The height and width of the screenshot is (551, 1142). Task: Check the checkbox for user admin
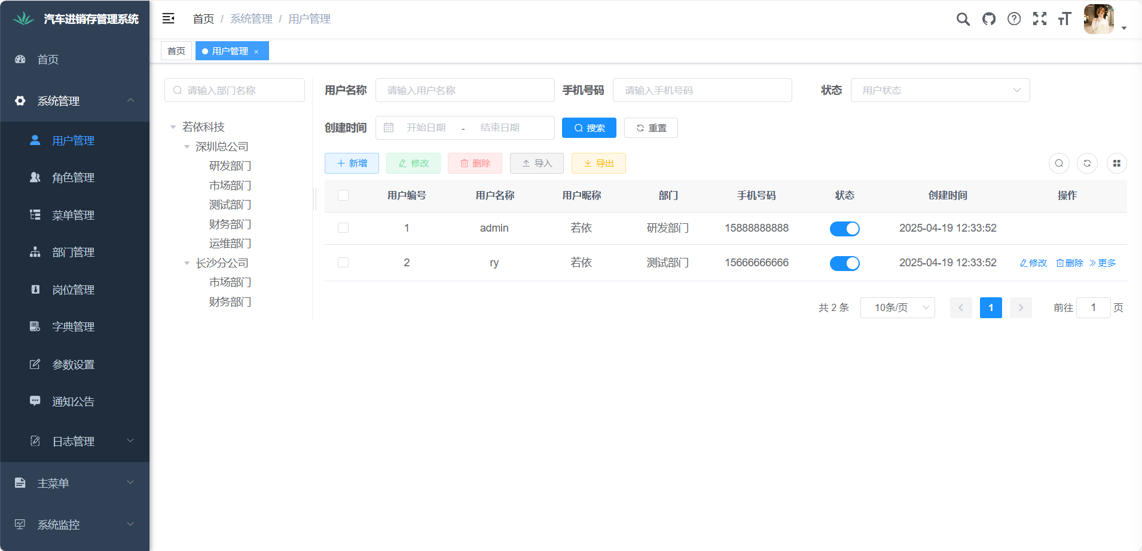[x=343, y=228]
